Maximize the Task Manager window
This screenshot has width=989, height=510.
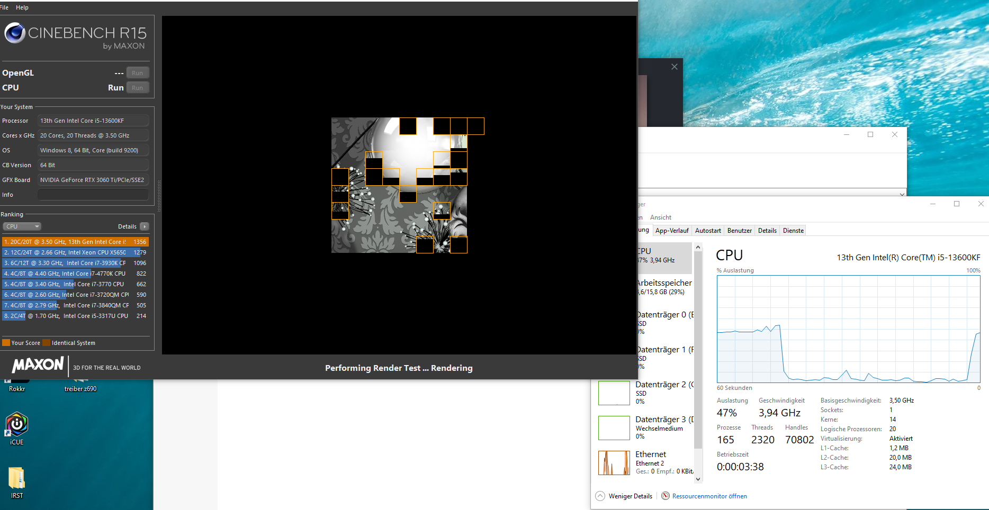click(x=957, y=204)
